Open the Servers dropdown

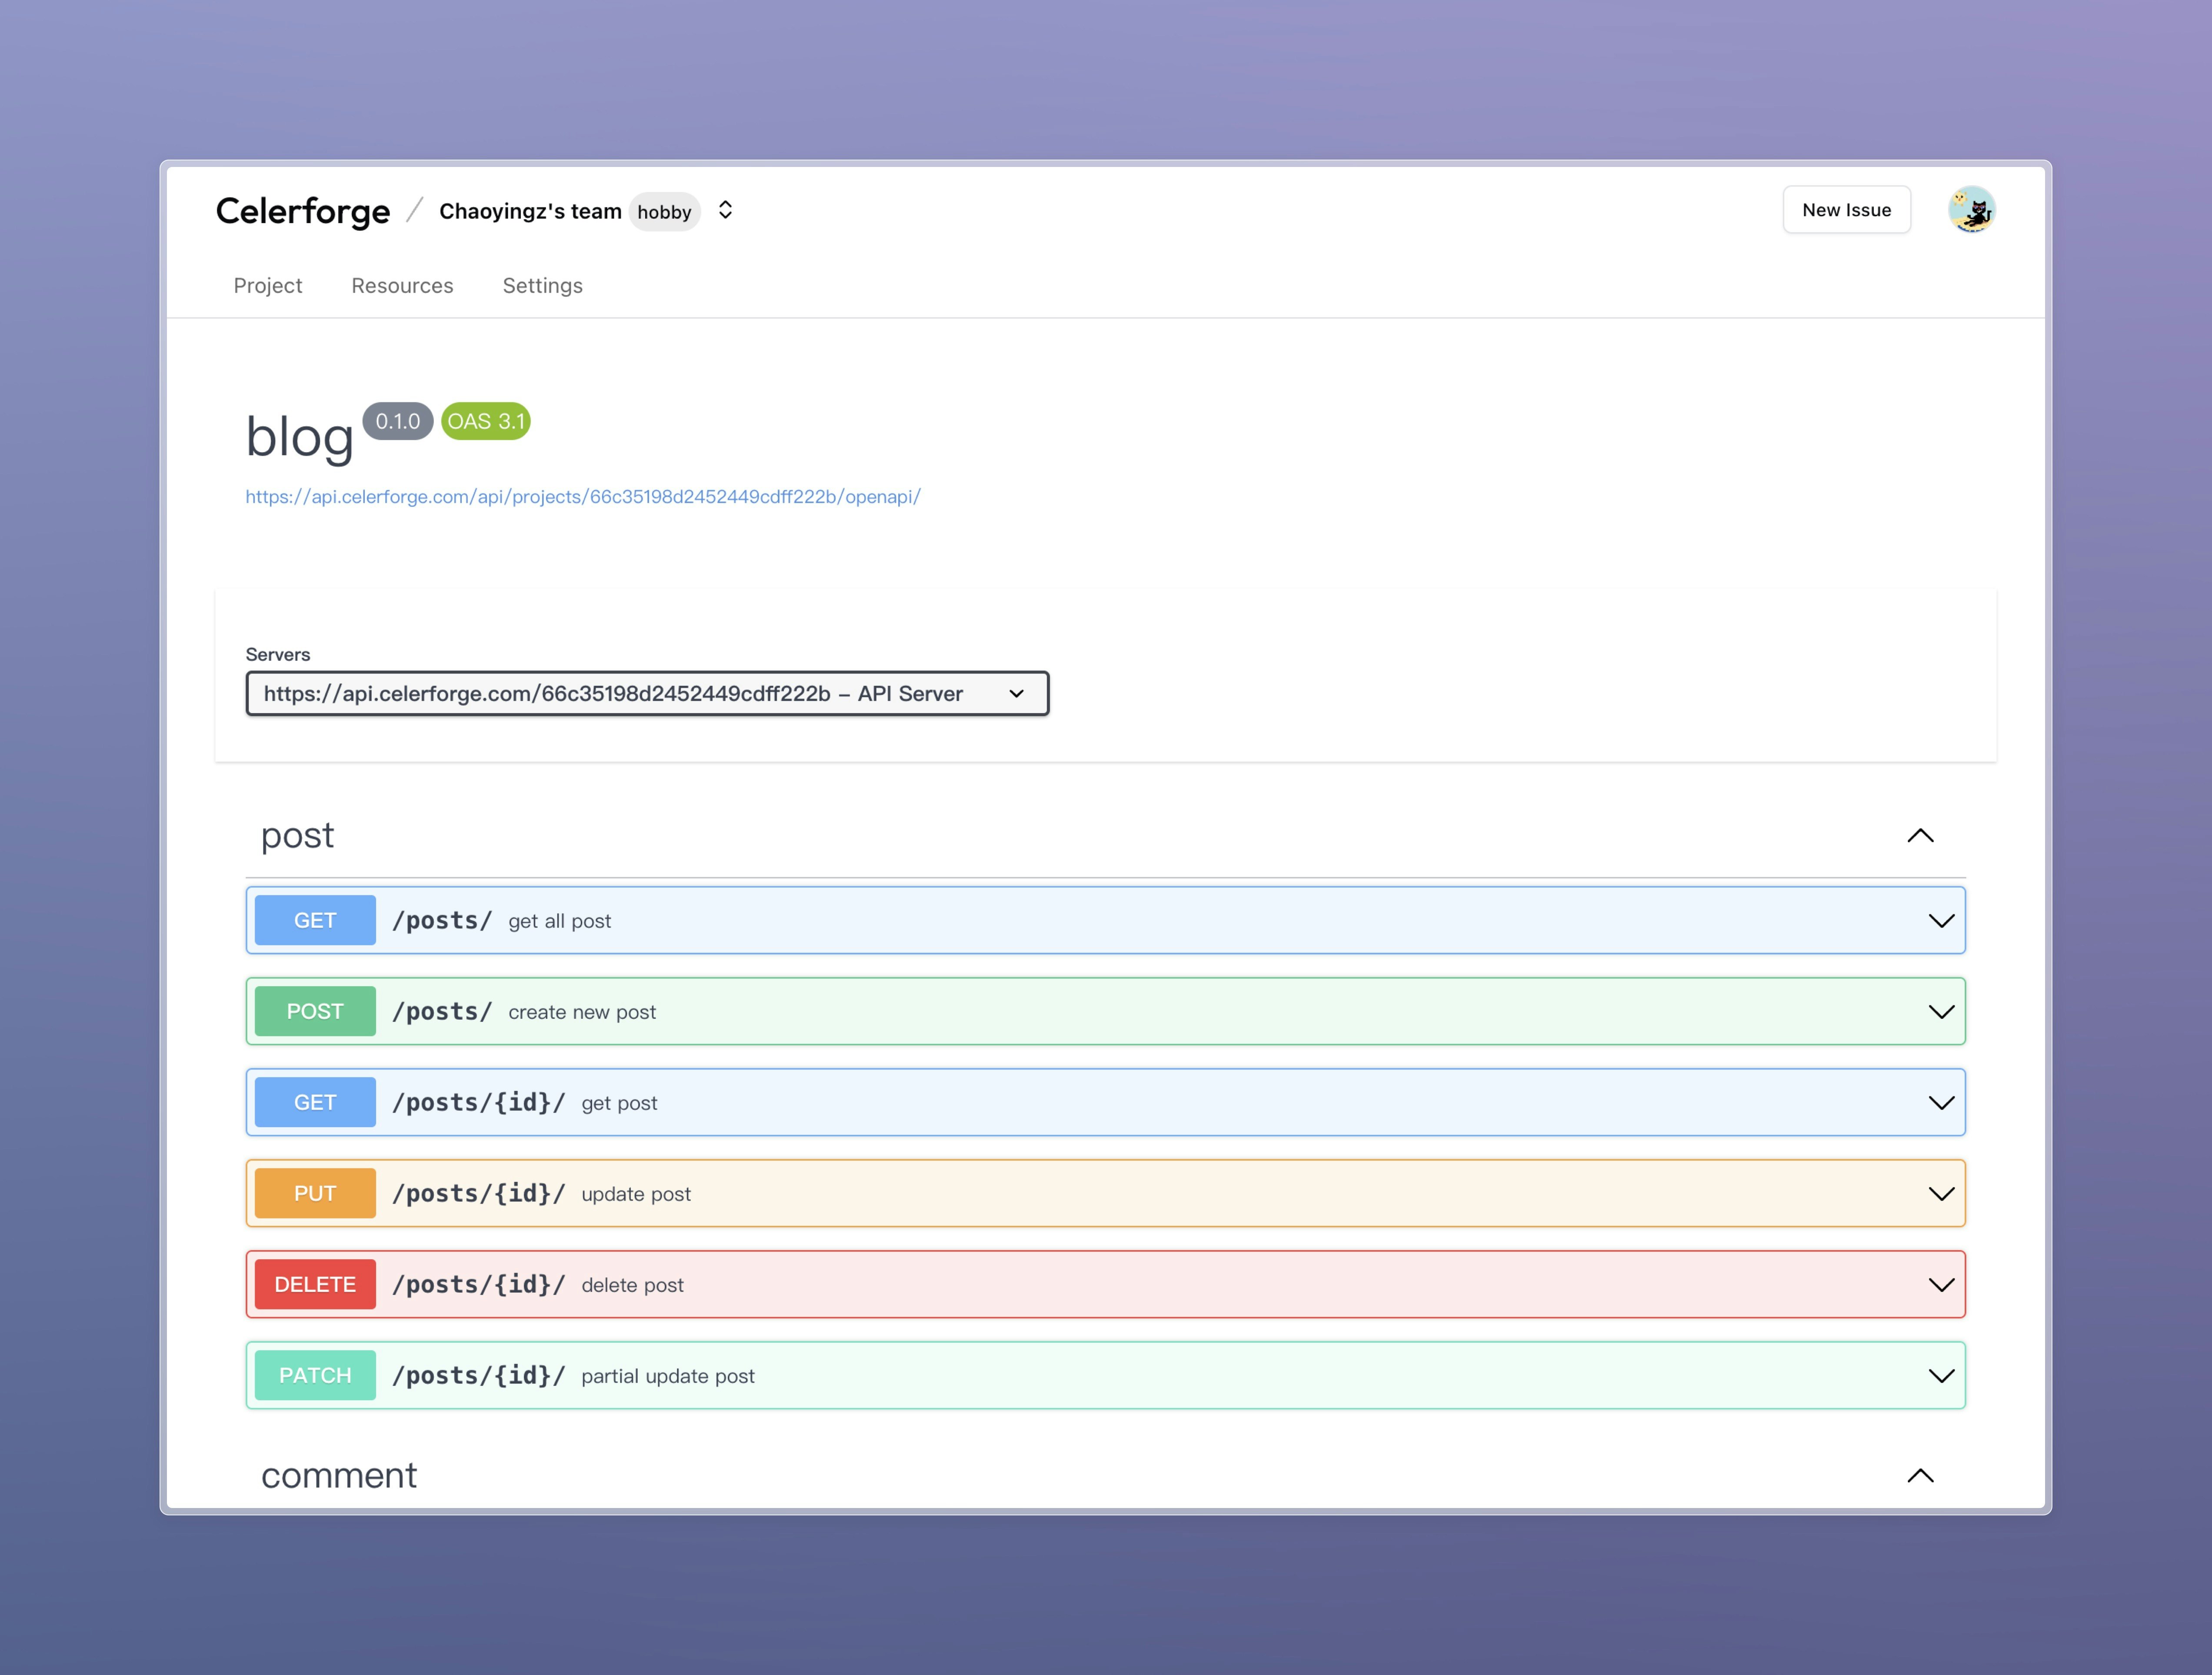pyautogui.click(x=647, y=694)
